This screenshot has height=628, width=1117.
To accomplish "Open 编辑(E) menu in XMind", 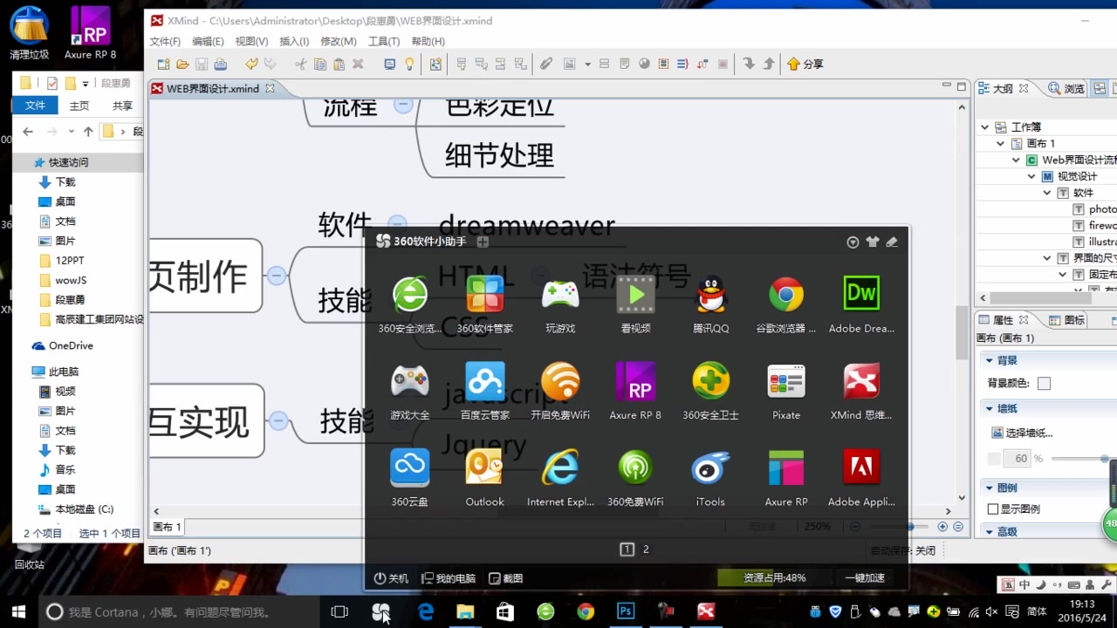I will point(208,41).
